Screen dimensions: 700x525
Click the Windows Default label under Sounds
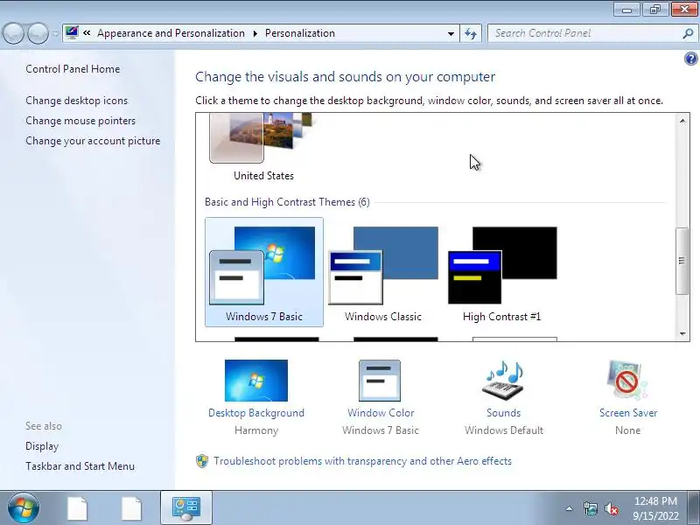504,430
